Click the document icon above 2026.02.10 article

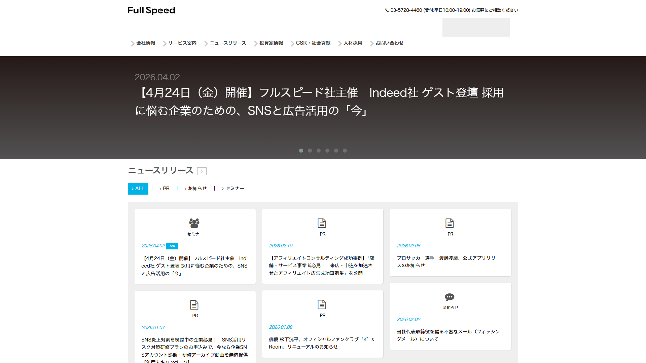point(322,223)
